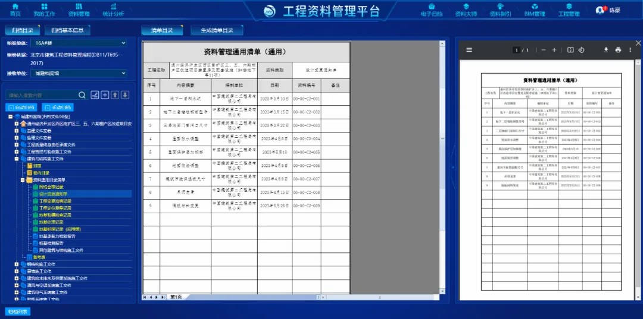The width and height of the screenshot is (643, 319).
Task: Rotate the PDF preview page
Action: pyautogui.click(x=581, y=50)
